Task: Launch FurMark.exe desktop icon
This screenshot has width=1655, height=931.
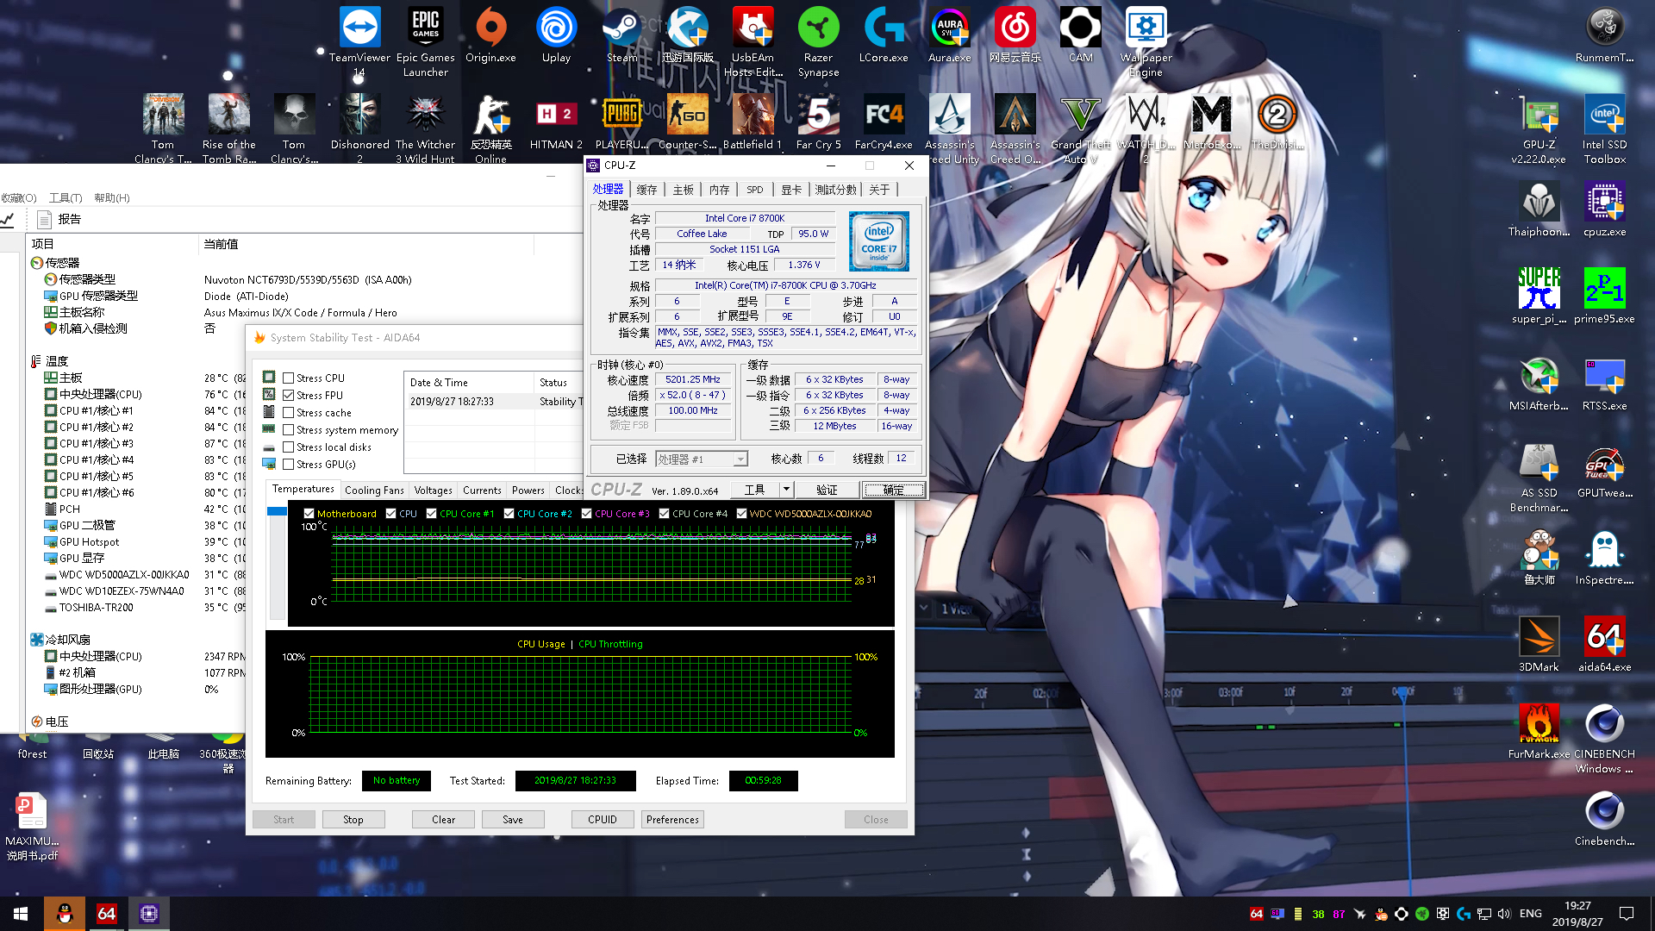Action: point(1539,731)
